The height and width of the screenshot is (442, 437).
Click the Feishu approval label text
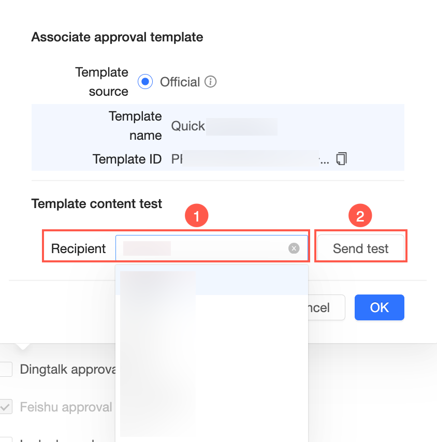[x=66, y=407]
